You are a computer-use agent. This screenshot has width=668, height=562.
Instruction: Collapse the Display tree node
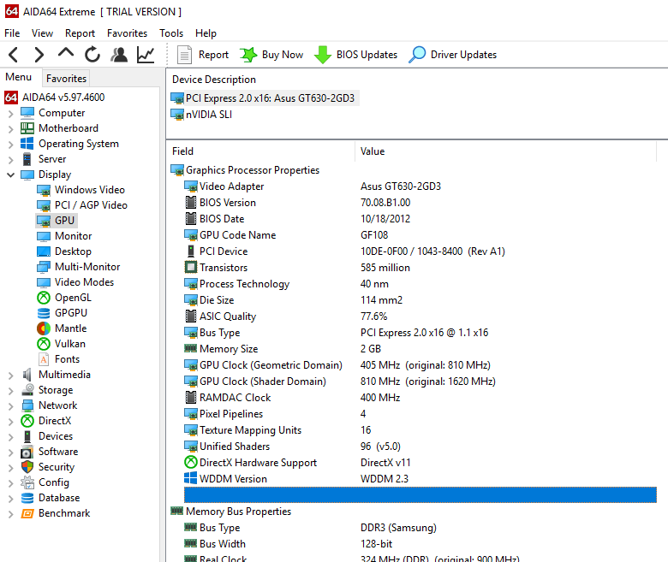pos(10,175)
